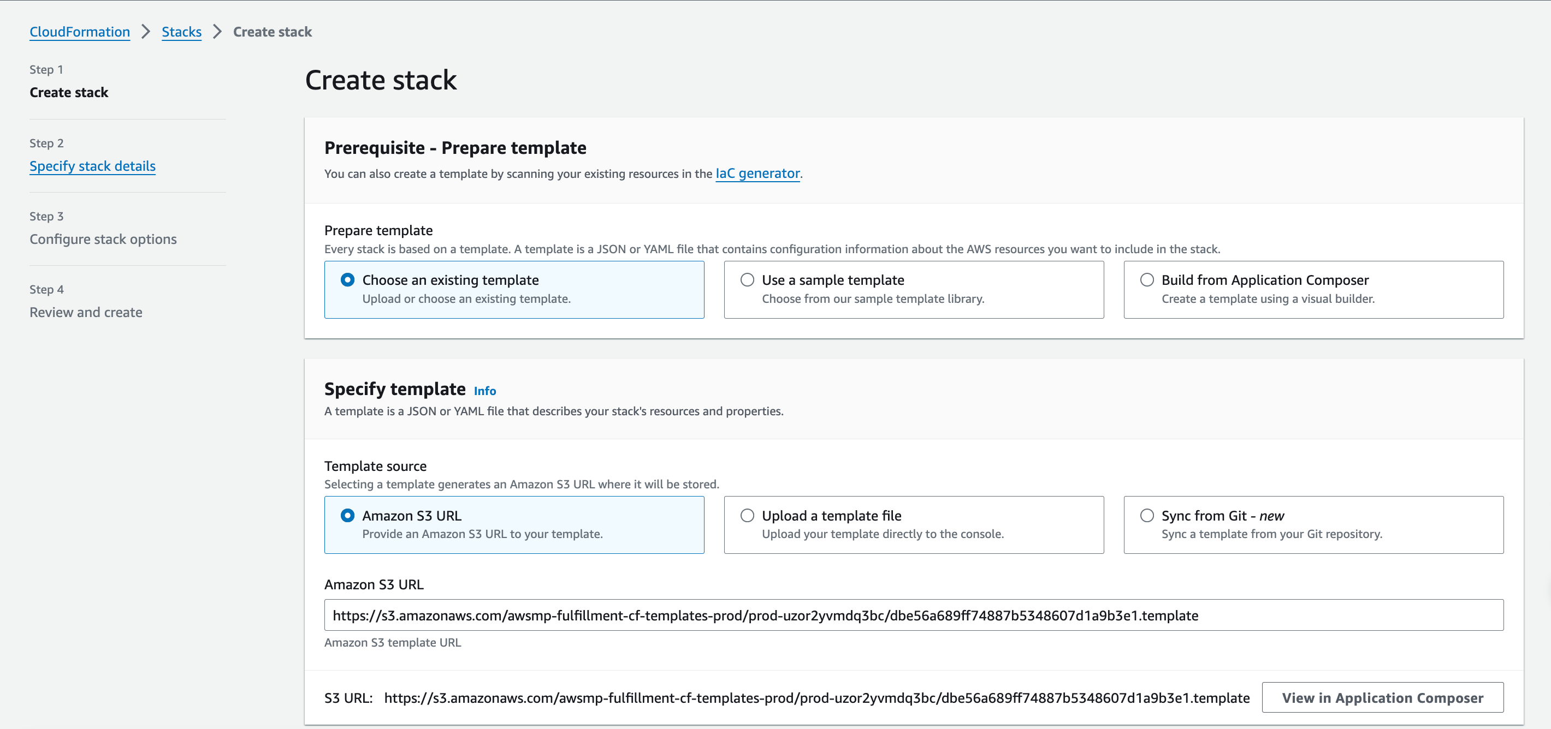Select Amazon S3 URL template source

coord(347,516)
